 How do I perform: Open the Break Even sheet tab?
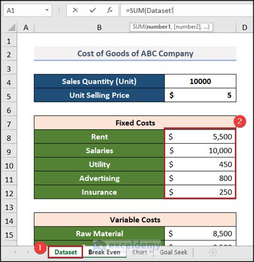point(104,252)
